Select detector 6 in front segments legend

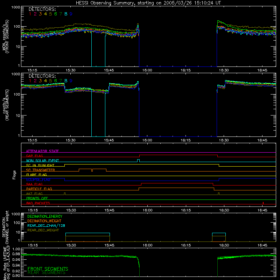click(x=56, y=14)
